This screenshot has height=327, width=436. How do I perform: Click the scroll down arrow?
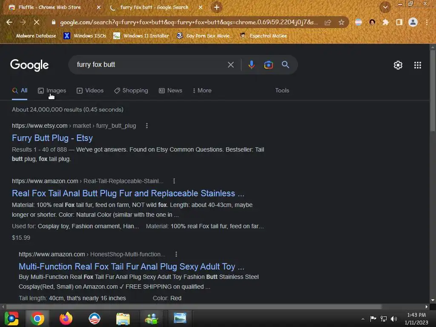(x=433, y=300)
